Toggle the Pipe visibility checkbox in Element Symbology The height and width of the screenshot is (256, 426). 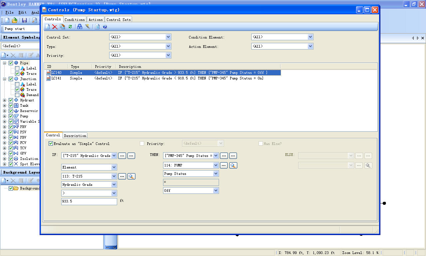tap(11, 63)
